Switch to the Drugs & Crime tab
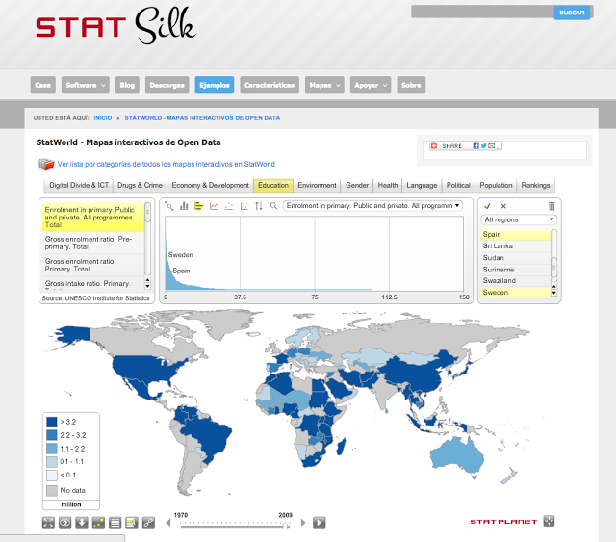Viewport: 616px width, 542px height. [140, 185]
